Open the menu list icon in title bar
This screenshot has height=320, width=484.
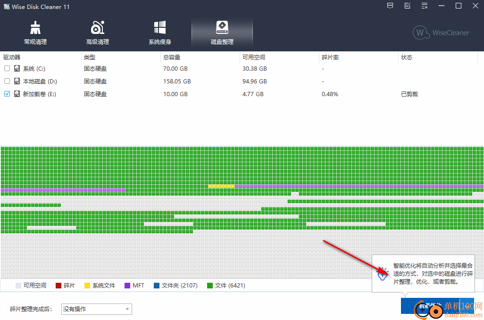tap(425, 6)
